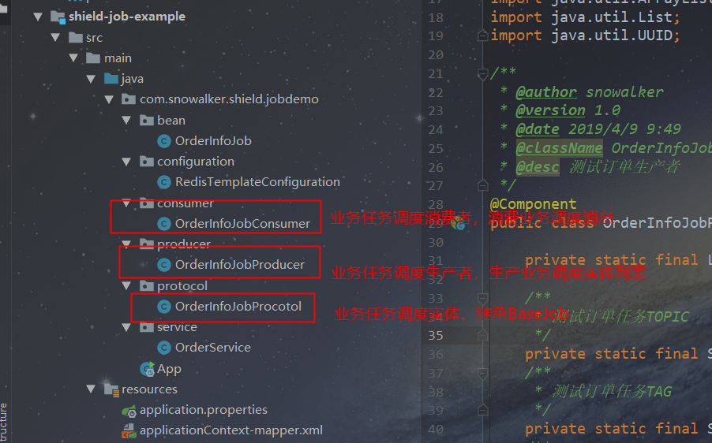Click the shield-job-example module icon
The height and width of the screenshot is (443, 712).
pos(58,17)
